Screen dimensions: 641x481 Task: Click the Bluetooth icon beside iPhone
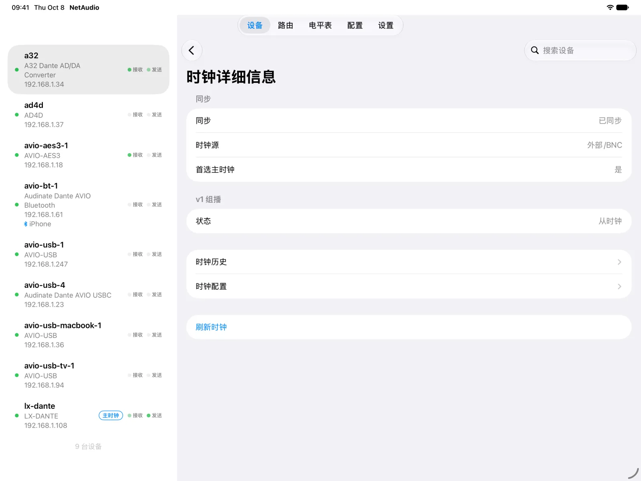(26, 224)
